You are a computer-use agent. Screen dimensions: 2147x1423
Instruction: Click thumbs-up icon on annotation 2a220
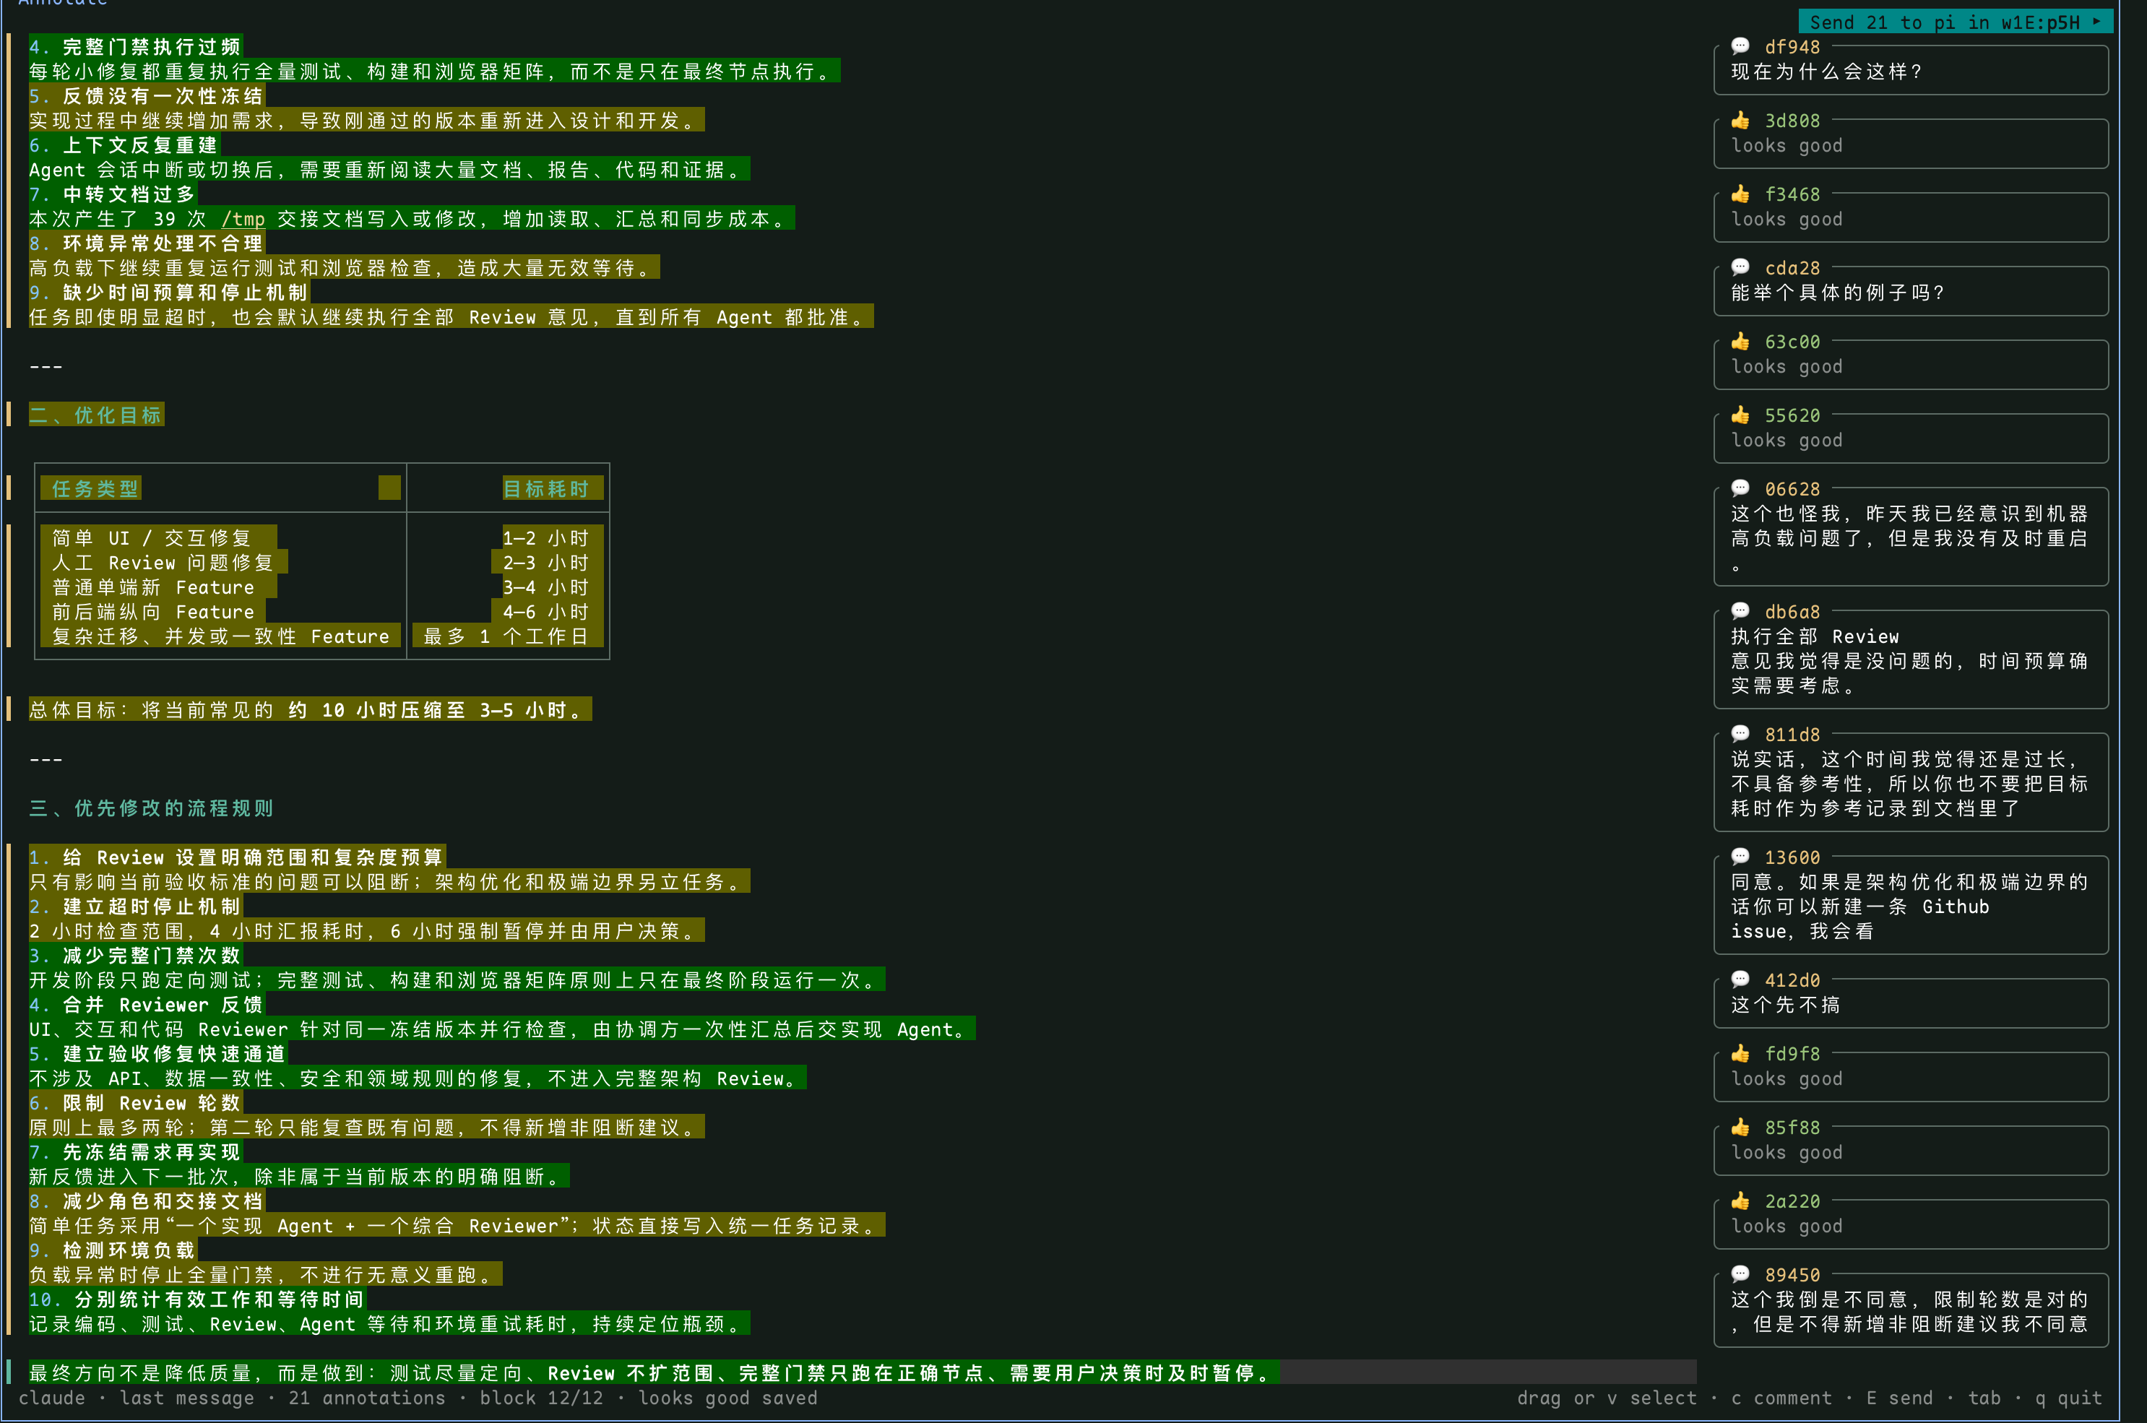click(x=1740, y=1200)
